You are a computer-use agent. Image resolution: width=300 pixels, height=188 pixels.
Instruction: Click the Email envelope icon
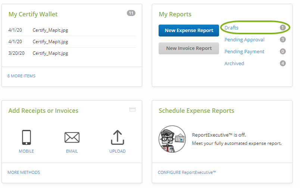click(x=72, y=137)
